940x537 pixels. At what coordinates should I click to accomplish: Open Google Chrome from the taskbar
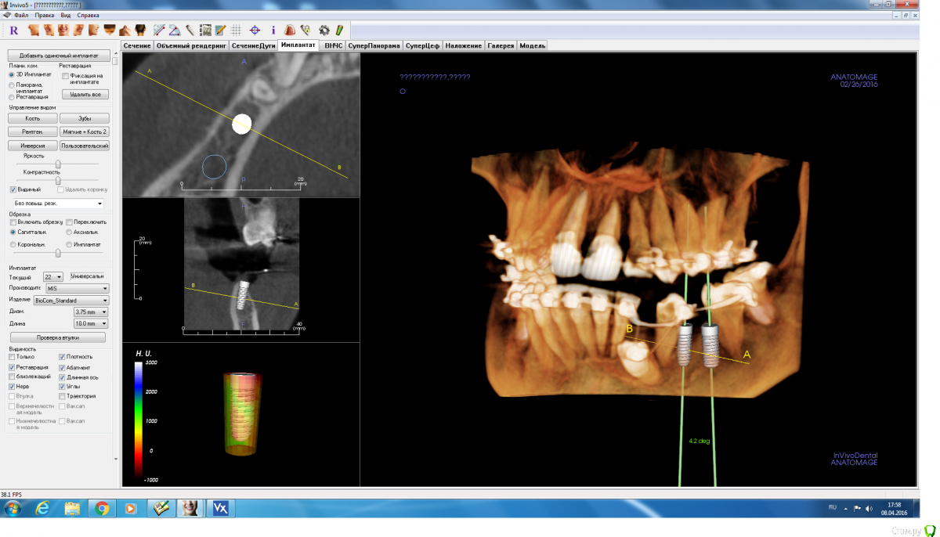pyautogui.click(x=102, y=509)
